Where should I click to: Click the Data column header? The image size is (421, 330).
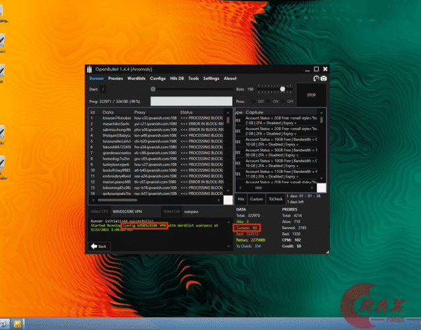(x=108, y=112)
